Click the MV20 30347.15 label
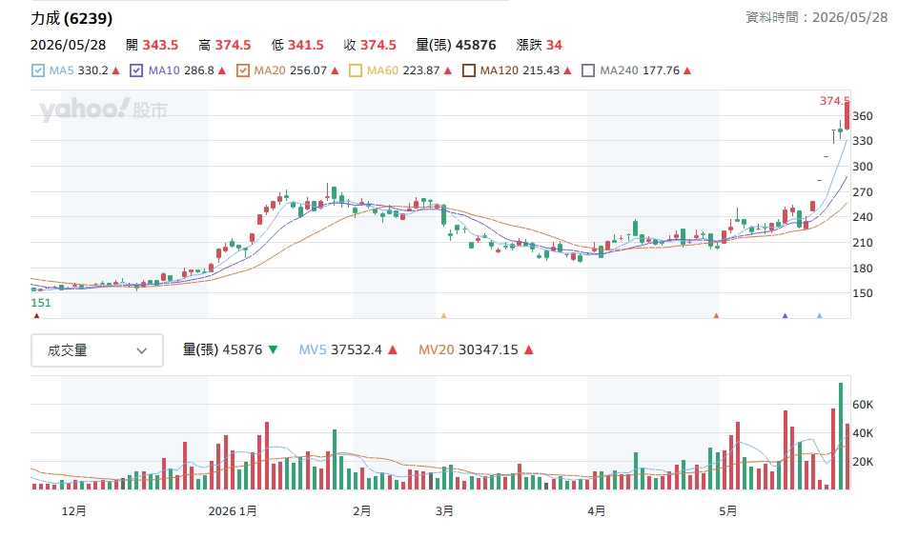Screen dimensions: 898x538 coord(468,349)
